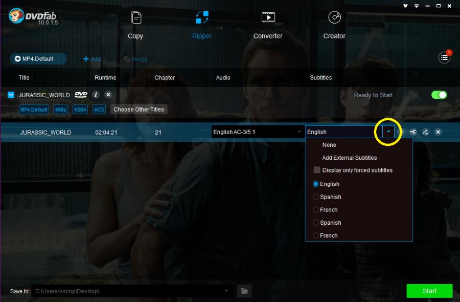Maximize the DVDFab window

(x=439, y=6)
